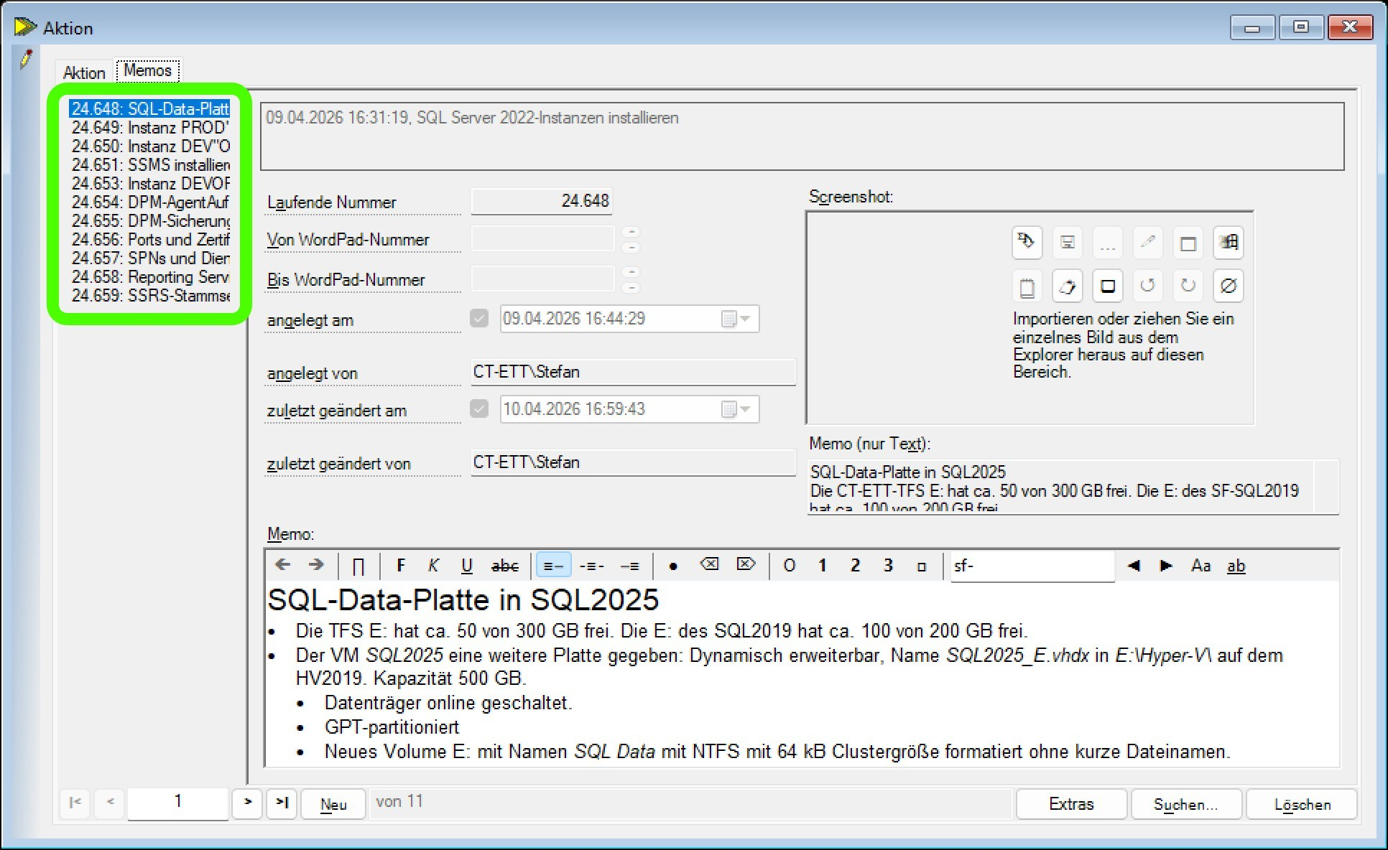
Task: Select memo 24.651 SSMS installieren in list
Action: 150,164
